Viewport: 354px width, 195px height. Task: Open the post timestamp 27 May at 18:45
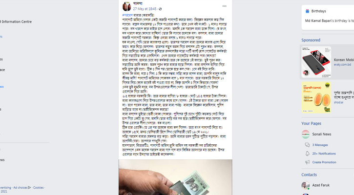145,9
